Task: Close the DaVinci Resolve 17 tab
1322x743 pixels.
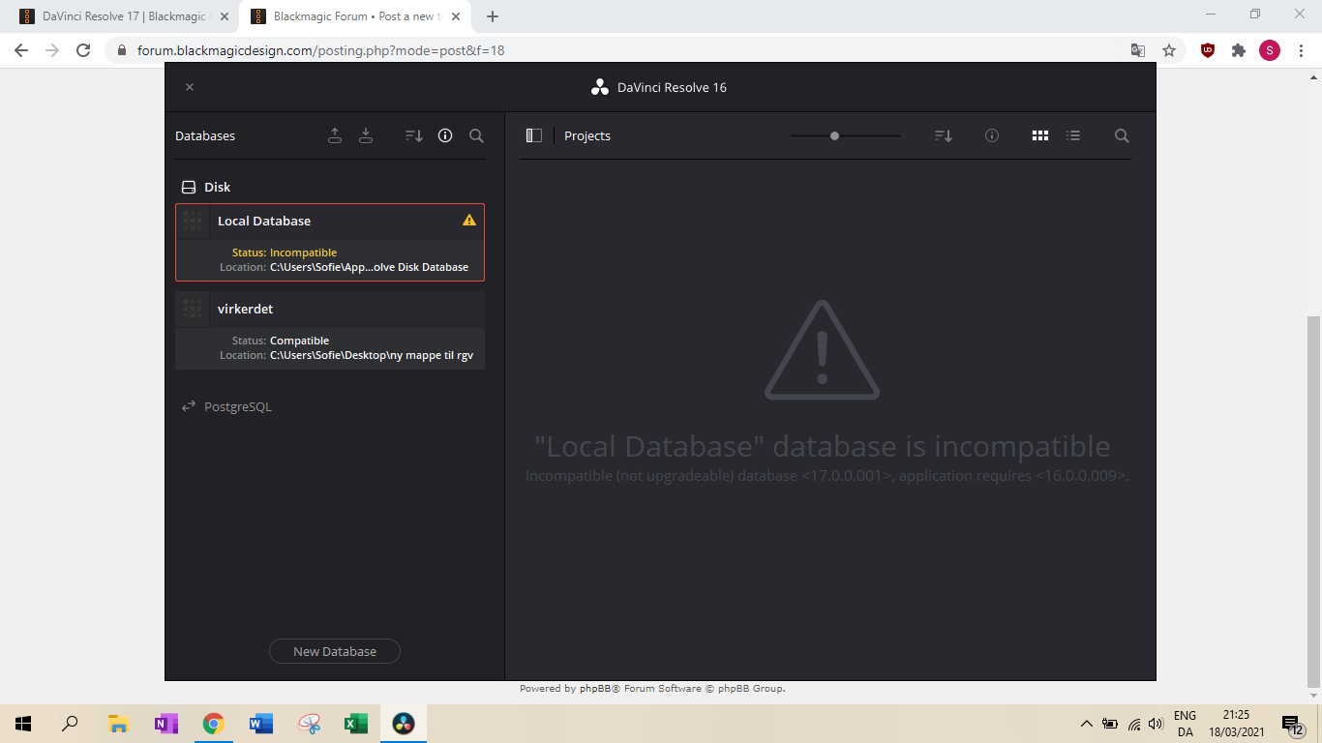Action: click(225, 16)
